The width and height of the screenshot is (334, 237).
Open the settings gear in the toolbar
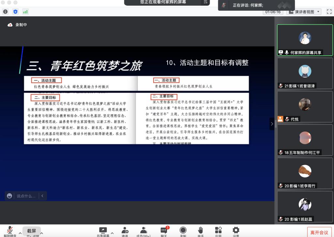click(x=236, y=231)
